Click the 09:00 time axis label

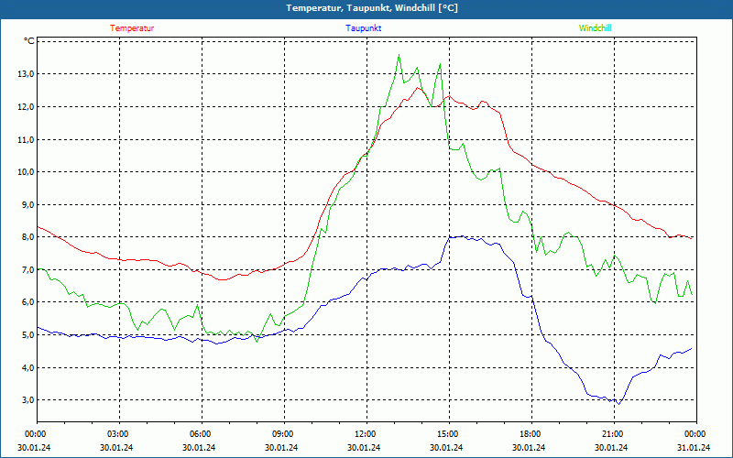click(284, 434)
